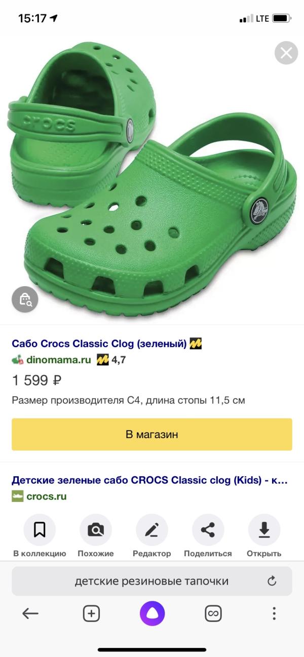Tap the Открыть download icon

click(x=264, y=530)
